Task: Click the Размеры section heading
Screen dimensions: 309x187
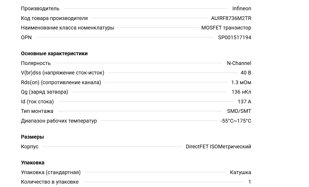Action: click(32, 137)
